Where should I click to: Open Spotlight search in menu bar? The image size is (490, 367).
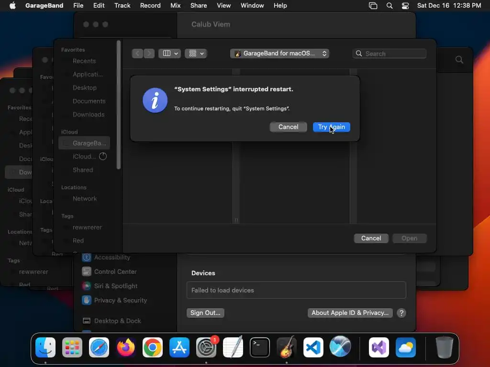click(390, 6)
